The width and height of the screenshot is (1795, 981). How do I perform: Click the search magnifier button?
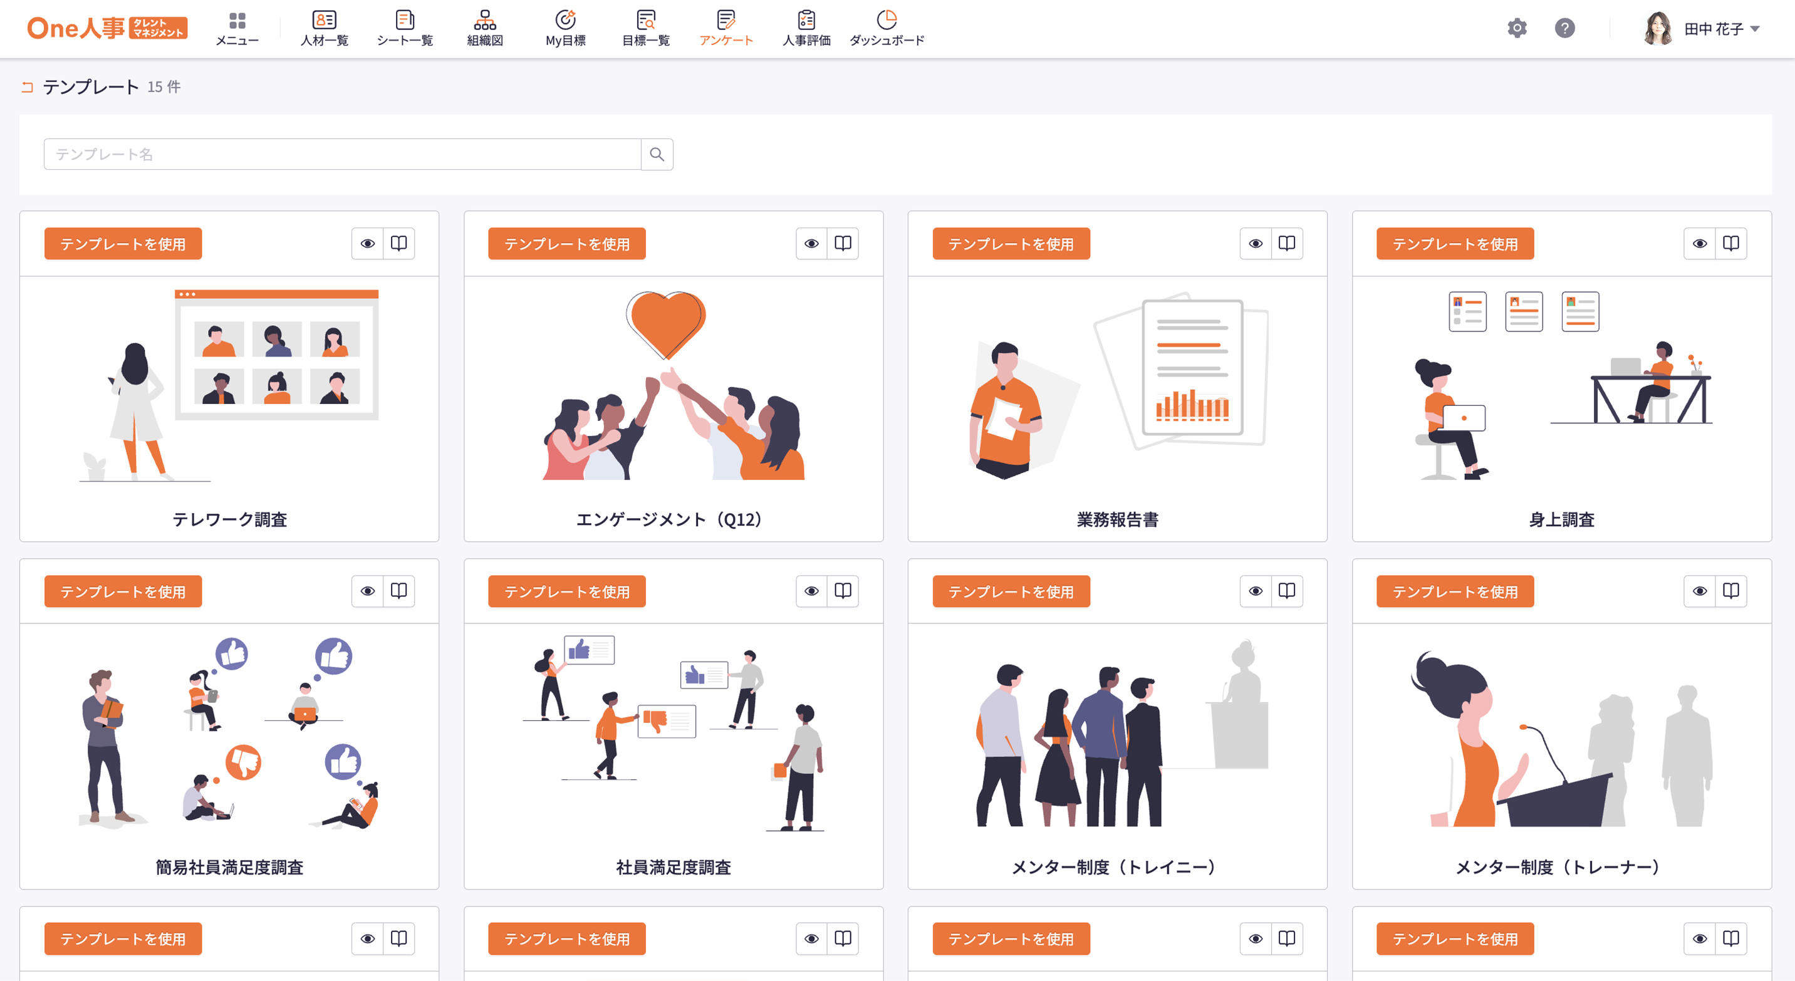click(x=657, y=154)
